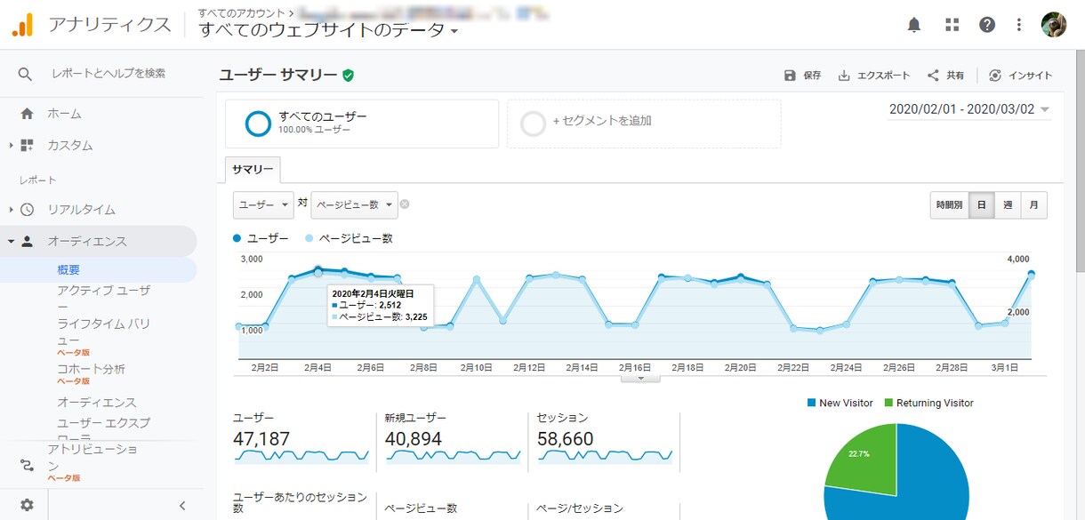Select the 月 monthly granularity
The width and height of the screenshot is (1085, 520).
(1033, 205)
